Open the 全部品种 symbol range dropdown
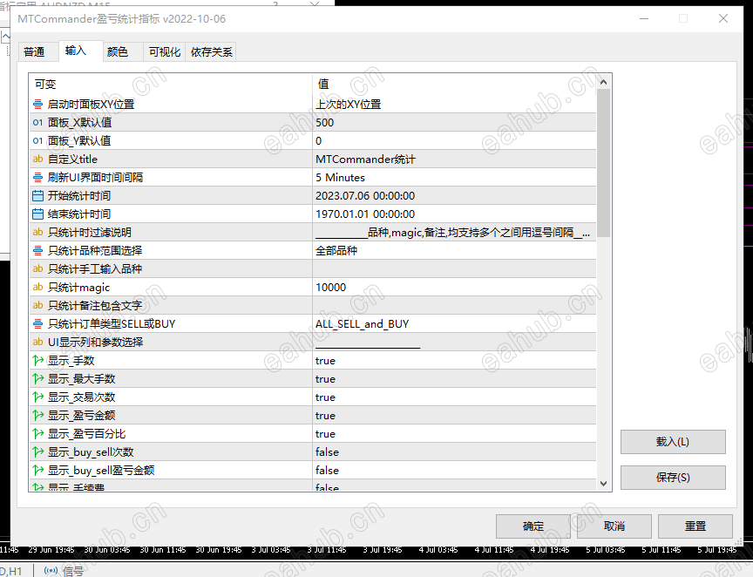Image resolution: width=753 pixels, height=577 pixels. tap(454, 250)
